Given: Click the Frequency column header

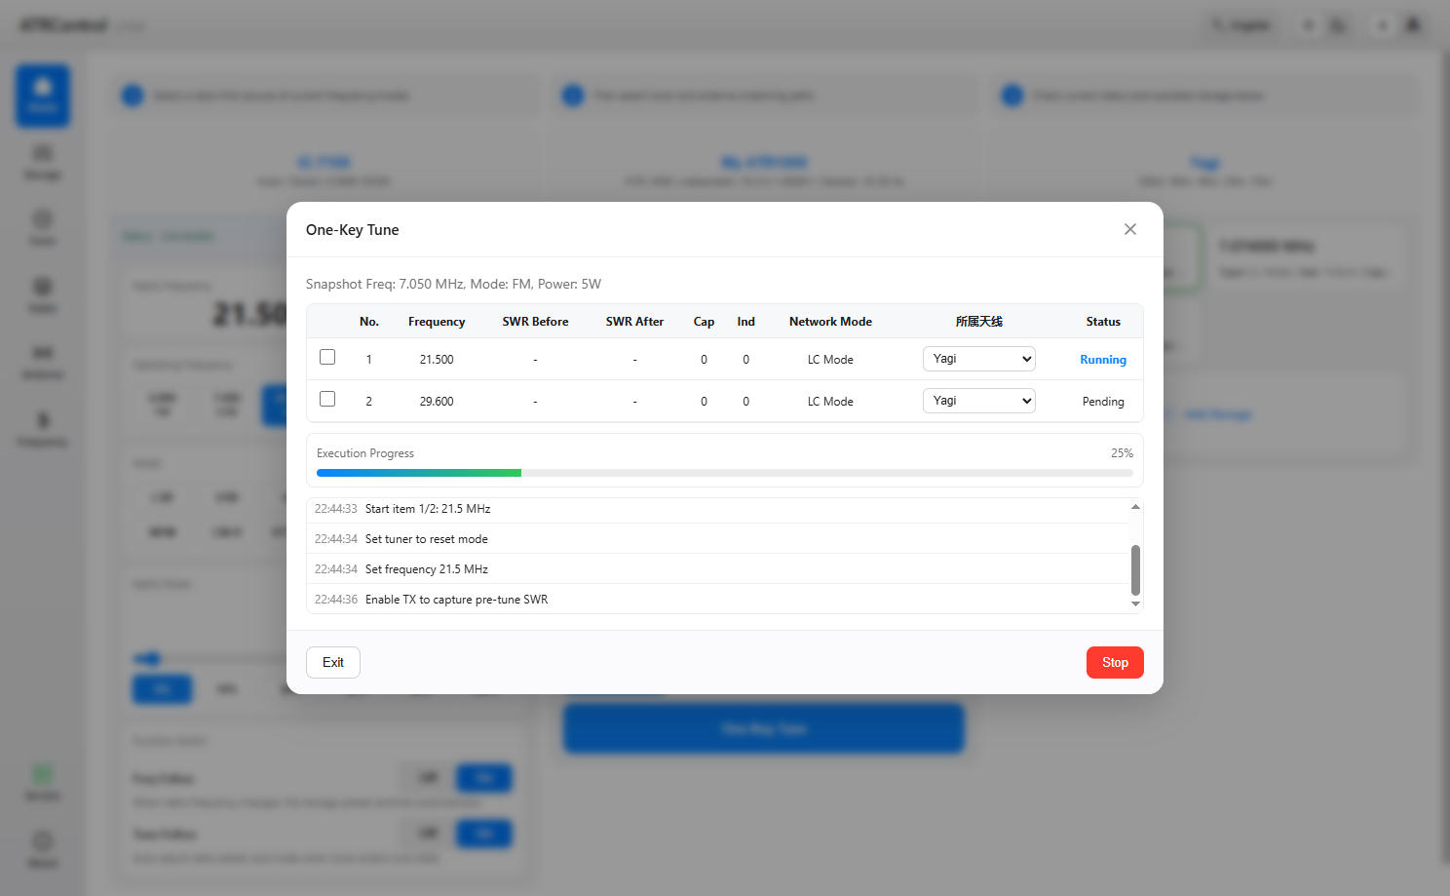Looking at the screenshot, I should click(x=437, y=322).
